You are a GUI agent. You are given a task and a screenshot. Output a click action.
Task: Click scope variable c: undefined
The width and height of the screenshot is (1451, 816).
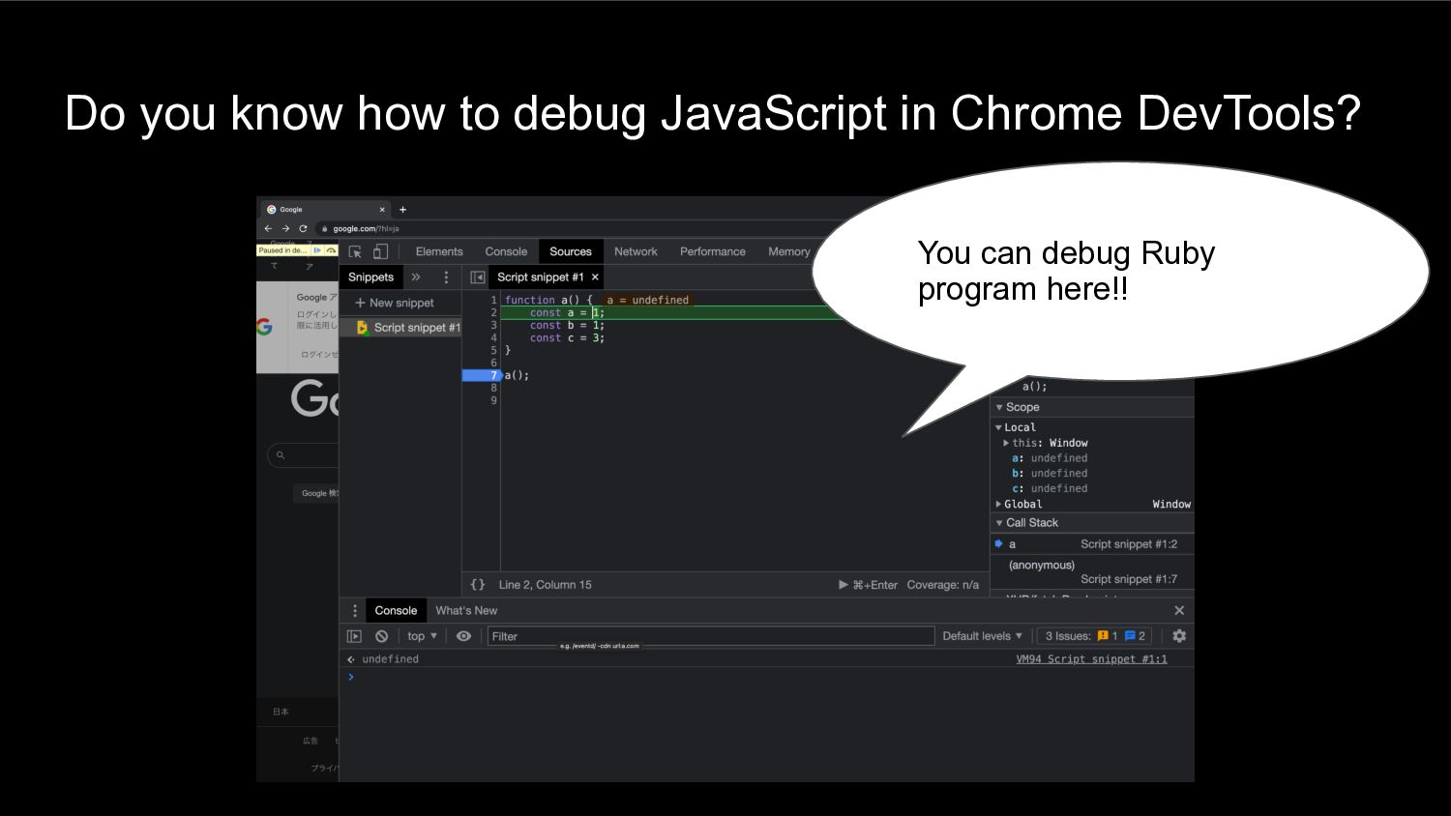pos(1050,489)
